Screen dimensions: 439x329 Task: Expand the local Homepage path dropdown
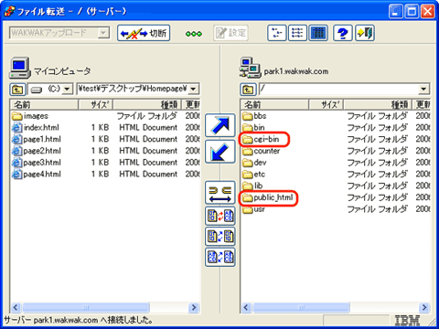pyautogui.click(x=193, y=90)
